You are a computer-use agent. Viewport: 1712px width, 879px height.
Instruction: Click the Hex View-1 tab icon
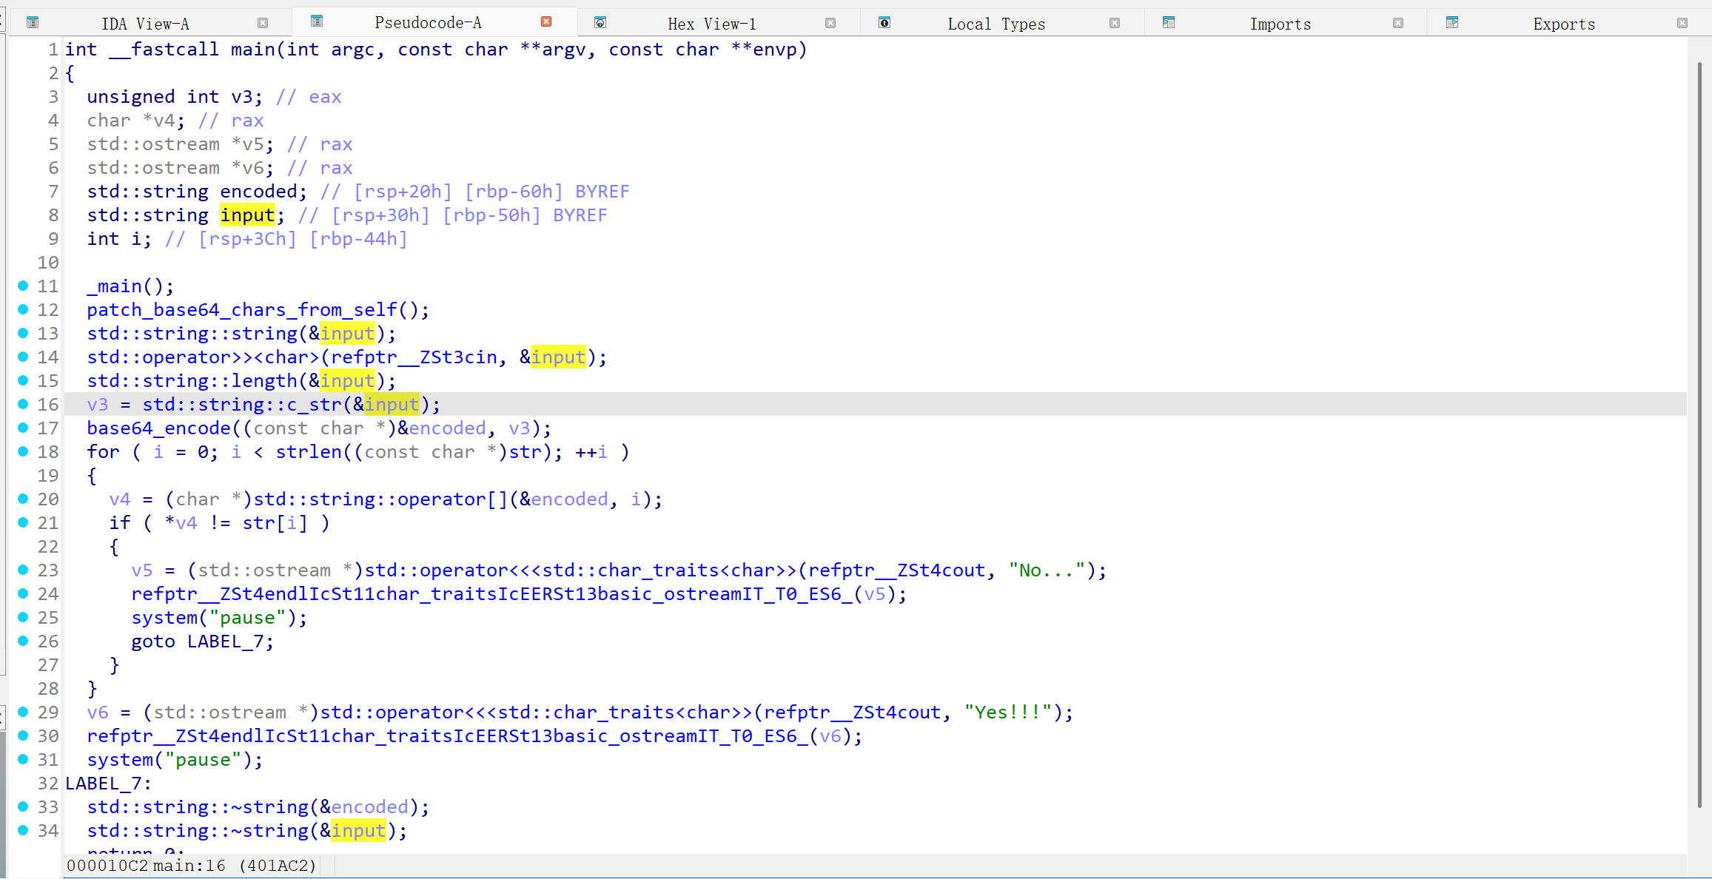point(600,23)
